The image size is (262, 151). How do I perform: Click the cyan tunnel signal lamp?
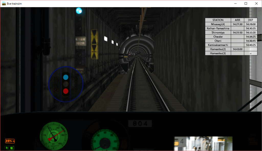[x=79, y=11]
